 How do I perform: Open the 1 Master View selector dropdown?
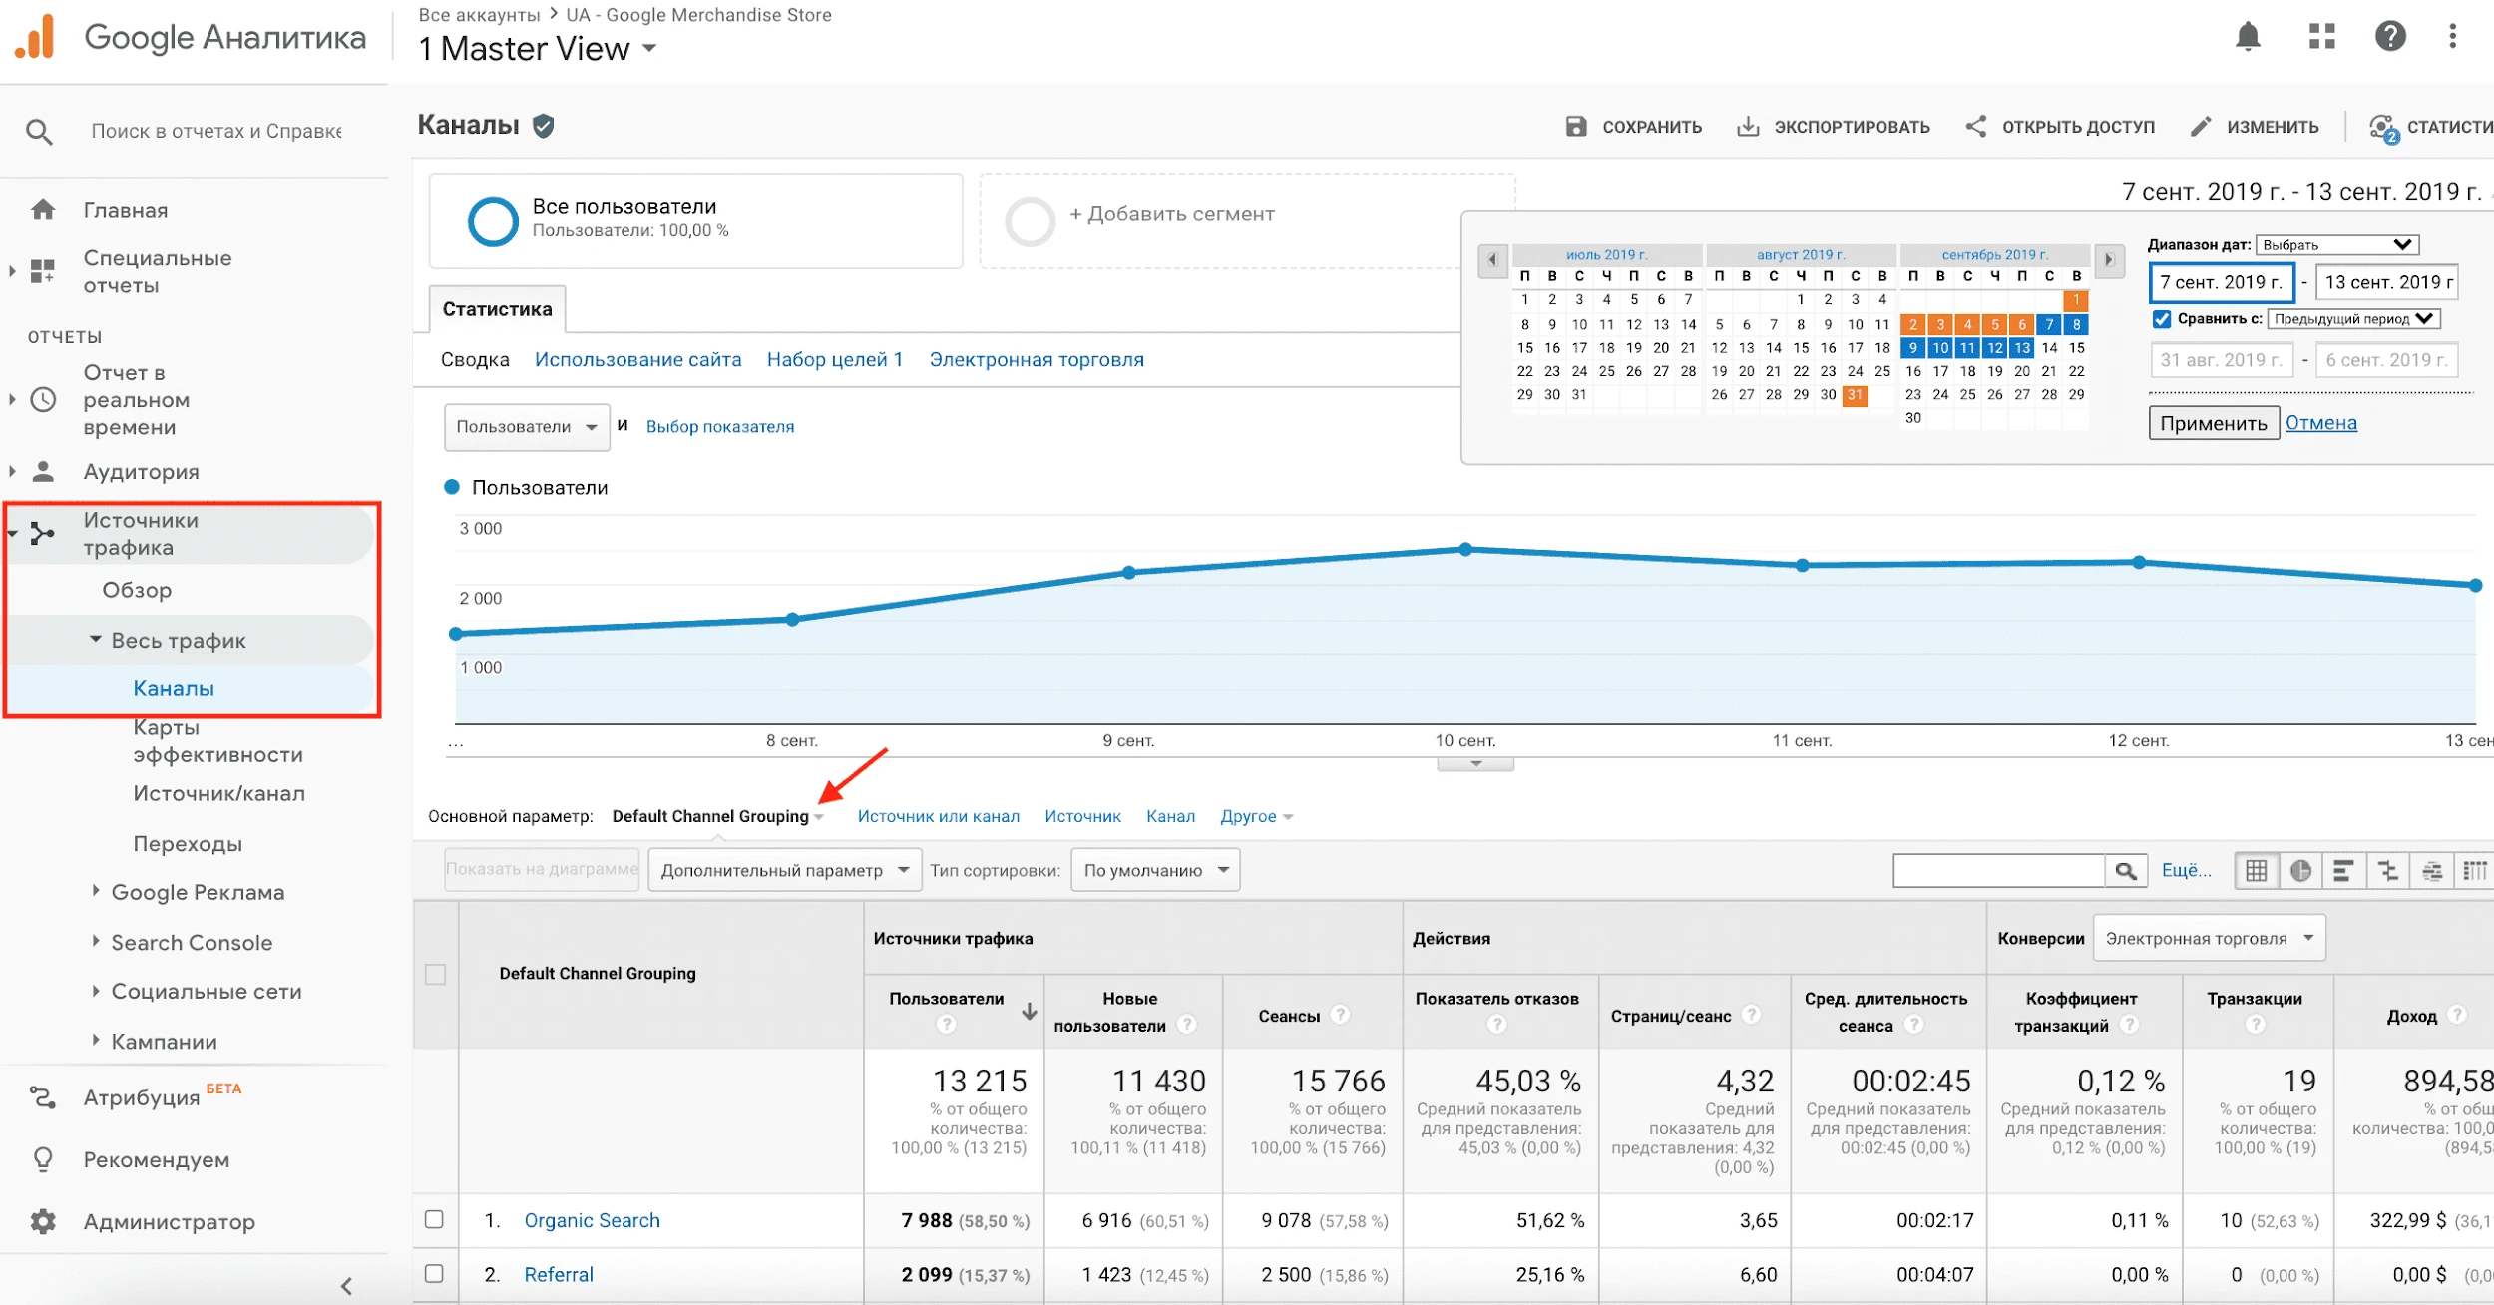(538, 49)
